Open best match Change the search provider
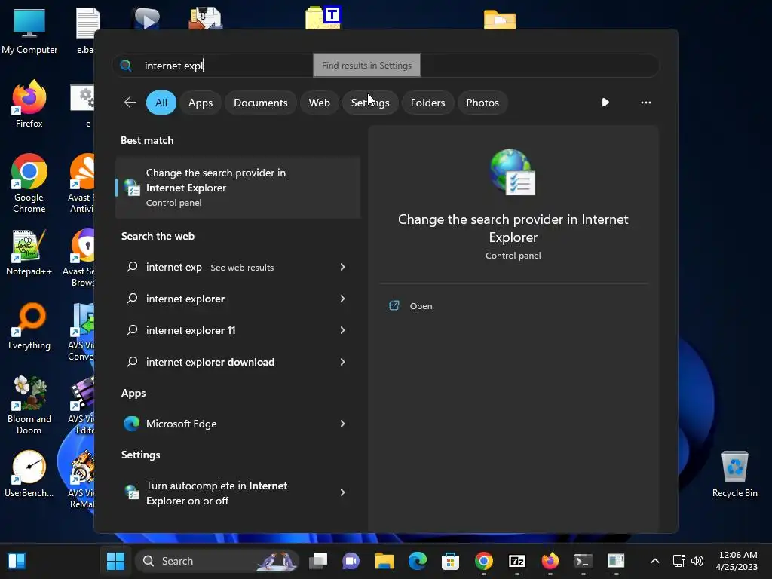 click(x=237, y=188)
